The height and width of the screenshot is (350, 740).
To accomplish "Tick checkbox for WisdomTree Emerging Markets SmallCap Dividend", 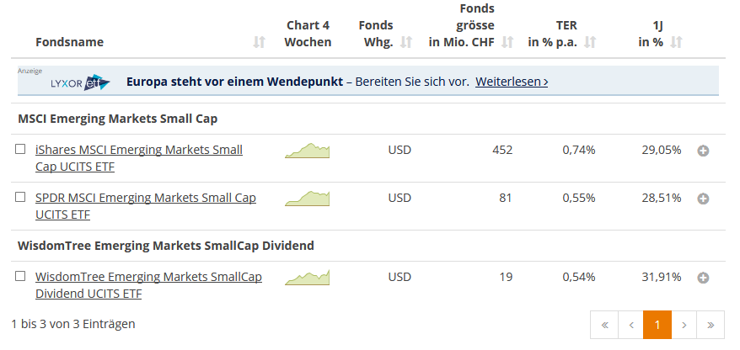I will pyautogui.click(x=20, y=277).
